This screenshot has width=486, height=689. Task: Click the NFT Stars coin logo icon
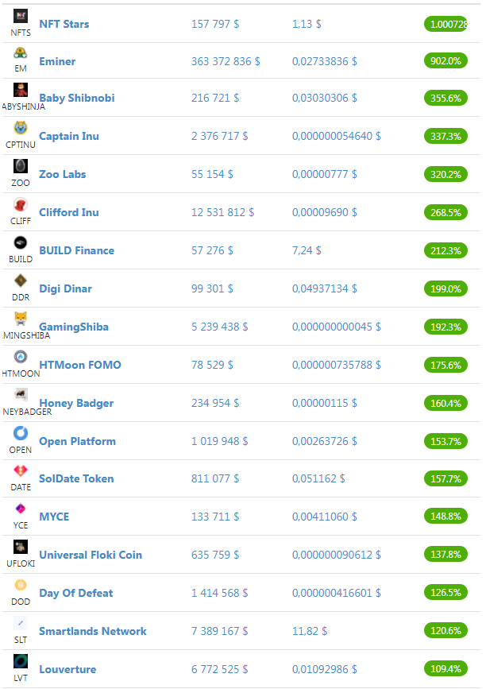tap(21, 16)
